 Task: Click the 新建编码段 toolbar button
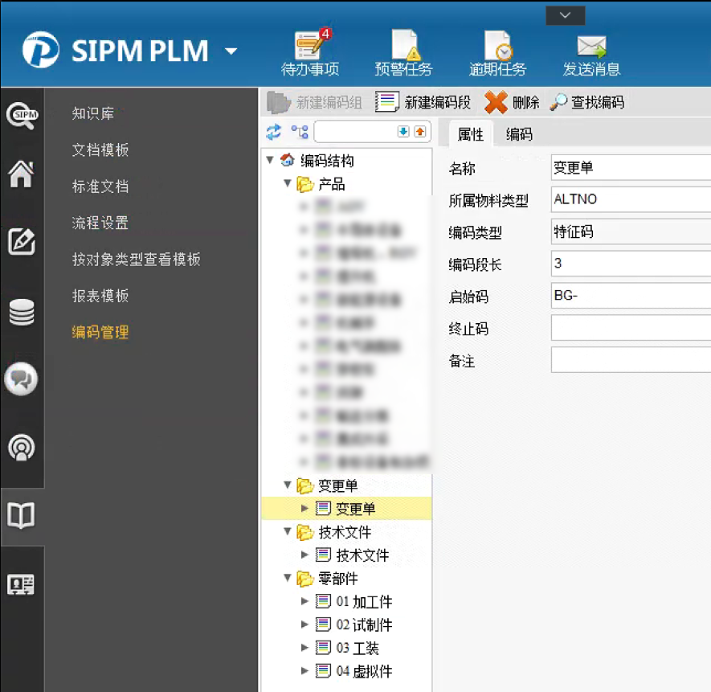[x=423, y=103]
